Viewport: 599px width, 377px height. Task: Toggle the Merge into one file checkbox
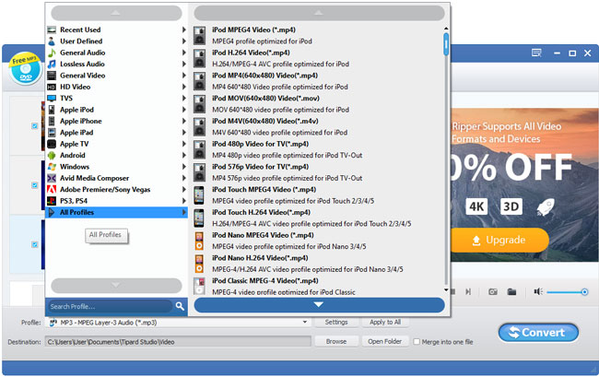coord(417,341)
